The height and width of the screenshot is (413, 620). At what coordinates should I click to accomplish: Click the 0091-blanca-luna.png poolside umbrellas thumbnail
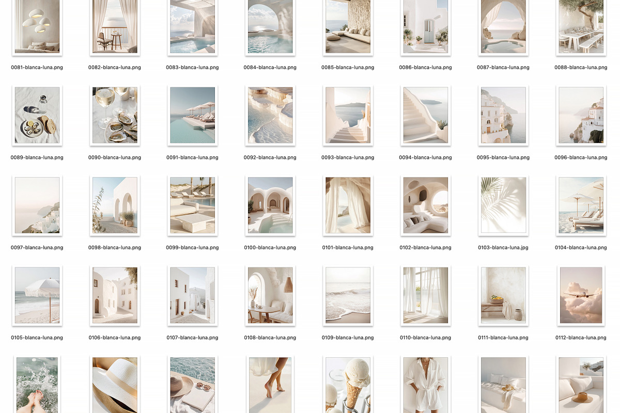[x=192, y=115]
